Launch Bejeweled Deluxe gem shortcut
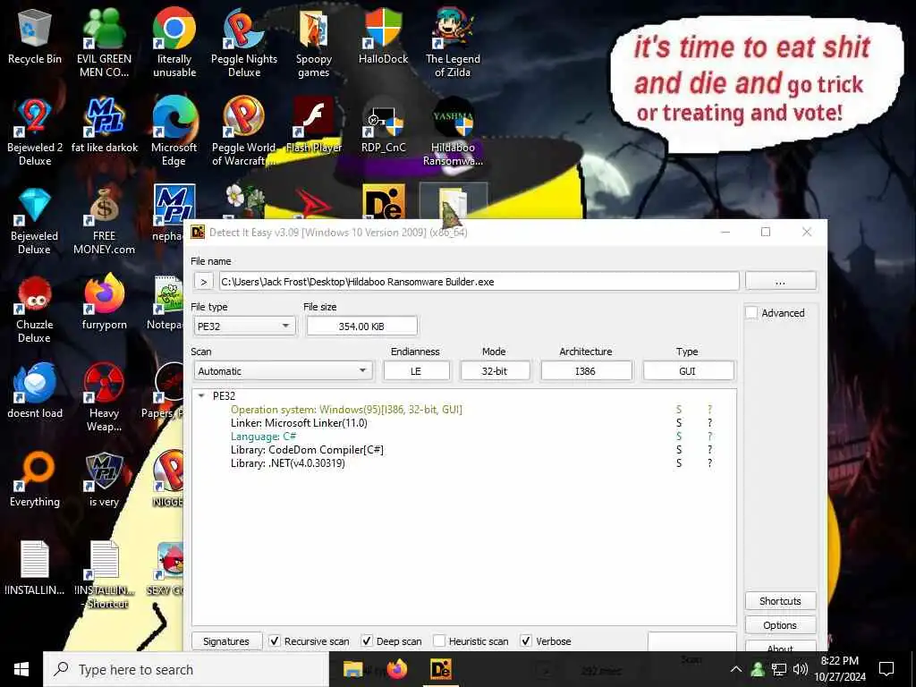The image size is (916, 687). click(35, 221)
